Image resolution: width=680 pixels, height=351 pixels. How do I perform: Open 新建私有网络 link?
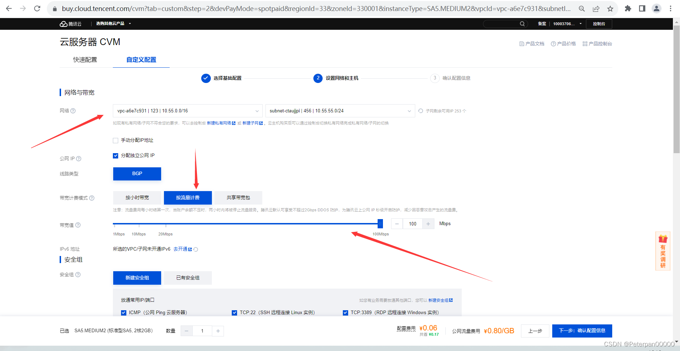point(221,123)
